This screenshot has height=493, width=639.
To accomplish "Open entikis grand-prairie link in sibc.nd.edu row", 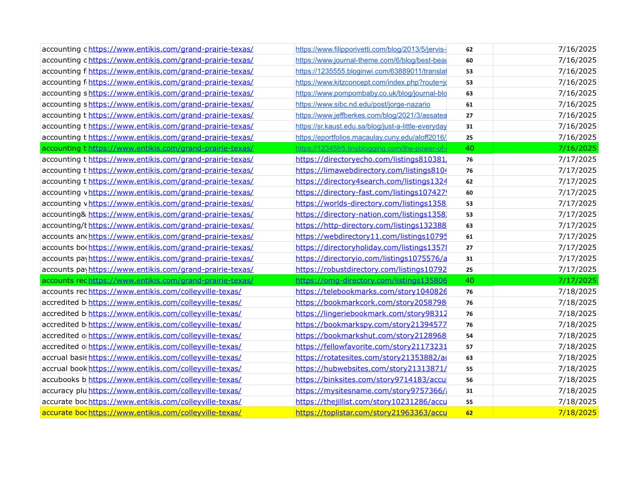I will [x=171, y=104].
